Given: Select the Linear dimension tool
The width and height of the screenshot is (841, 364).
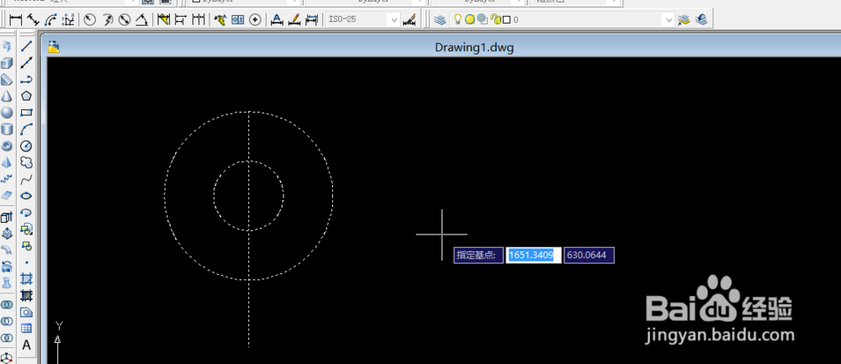Looking at the screenshot, I should [16, 20].
